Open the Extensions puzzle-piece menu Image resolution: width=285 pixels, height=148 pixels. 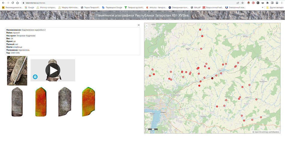[267, 3]
